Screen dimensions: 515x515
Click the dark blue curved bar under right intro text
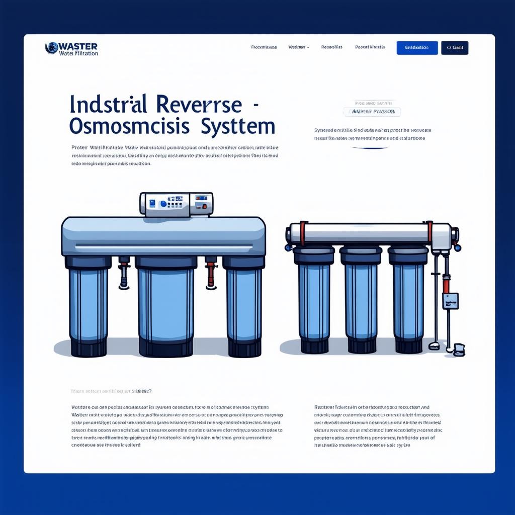369,148
